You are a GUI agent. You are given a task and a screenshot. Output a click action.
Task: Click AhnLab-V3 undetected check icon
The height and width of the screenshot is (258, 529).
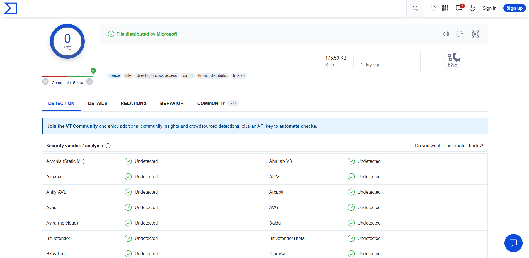click(351, 161)
